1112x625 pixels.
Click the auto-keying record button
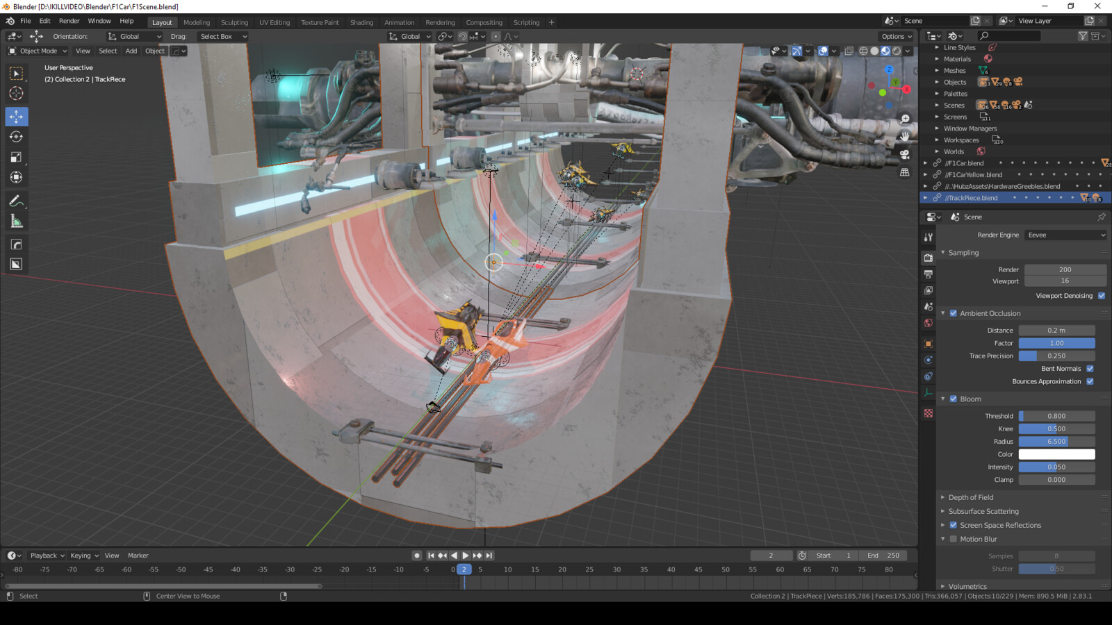click(x=417, y=556)
